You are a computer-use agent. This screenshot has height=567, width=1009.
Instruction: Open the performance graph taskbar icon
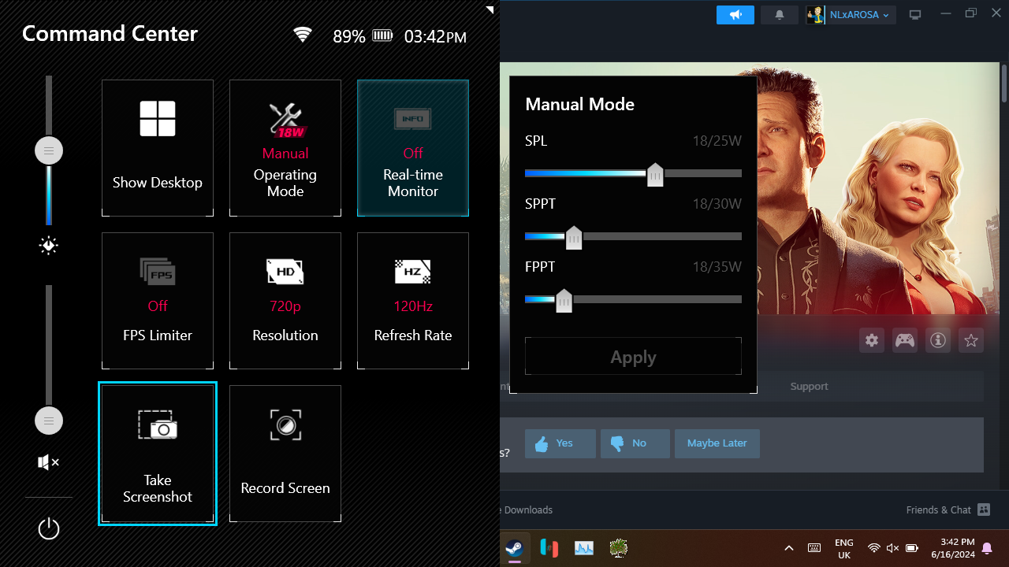point(584,548)
